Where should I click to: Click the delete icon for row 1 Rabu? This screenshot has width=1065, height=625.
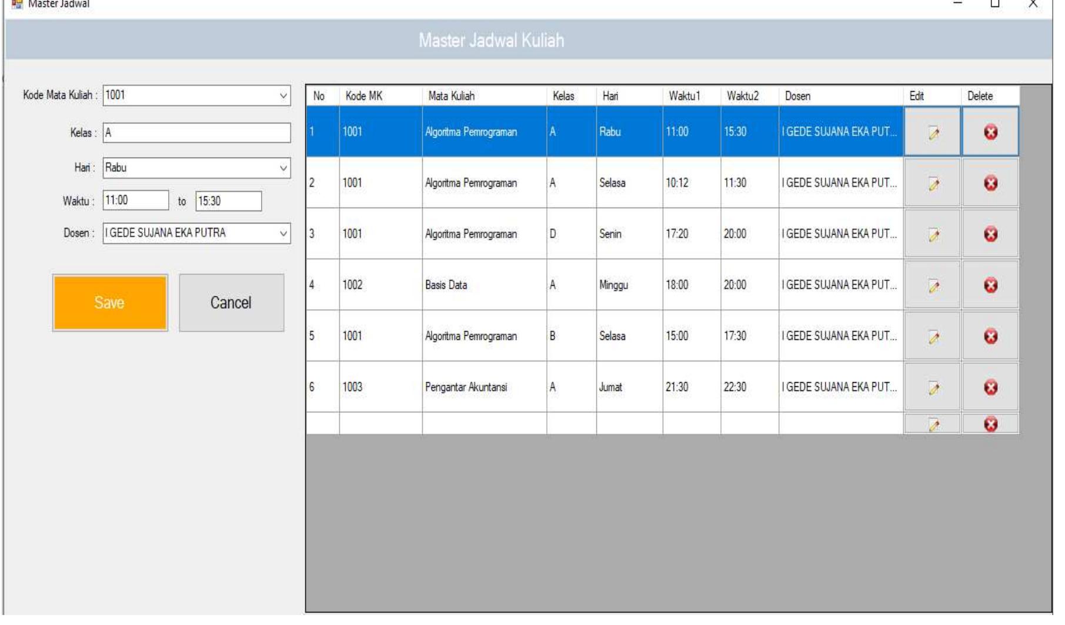(991, 132)
